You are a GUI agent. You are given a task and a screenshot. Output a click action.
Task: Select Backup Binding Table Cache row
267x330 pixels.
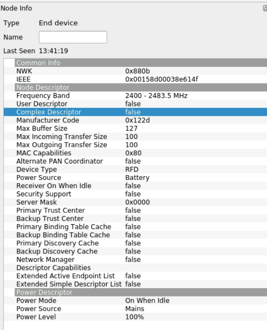(135, 235)
